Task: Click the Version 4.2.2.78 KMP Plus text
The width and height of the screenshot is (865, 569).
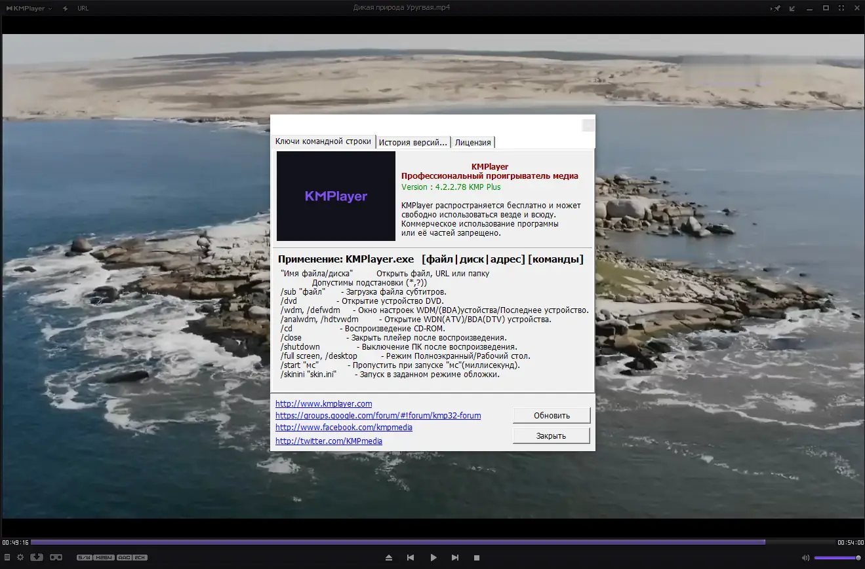Action: [451, 187]
